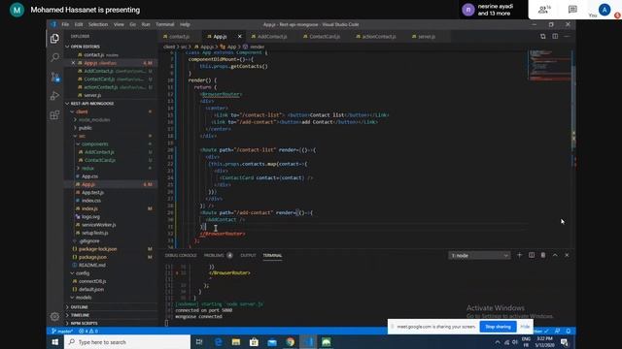Open the Source Control view

point(54,77)
